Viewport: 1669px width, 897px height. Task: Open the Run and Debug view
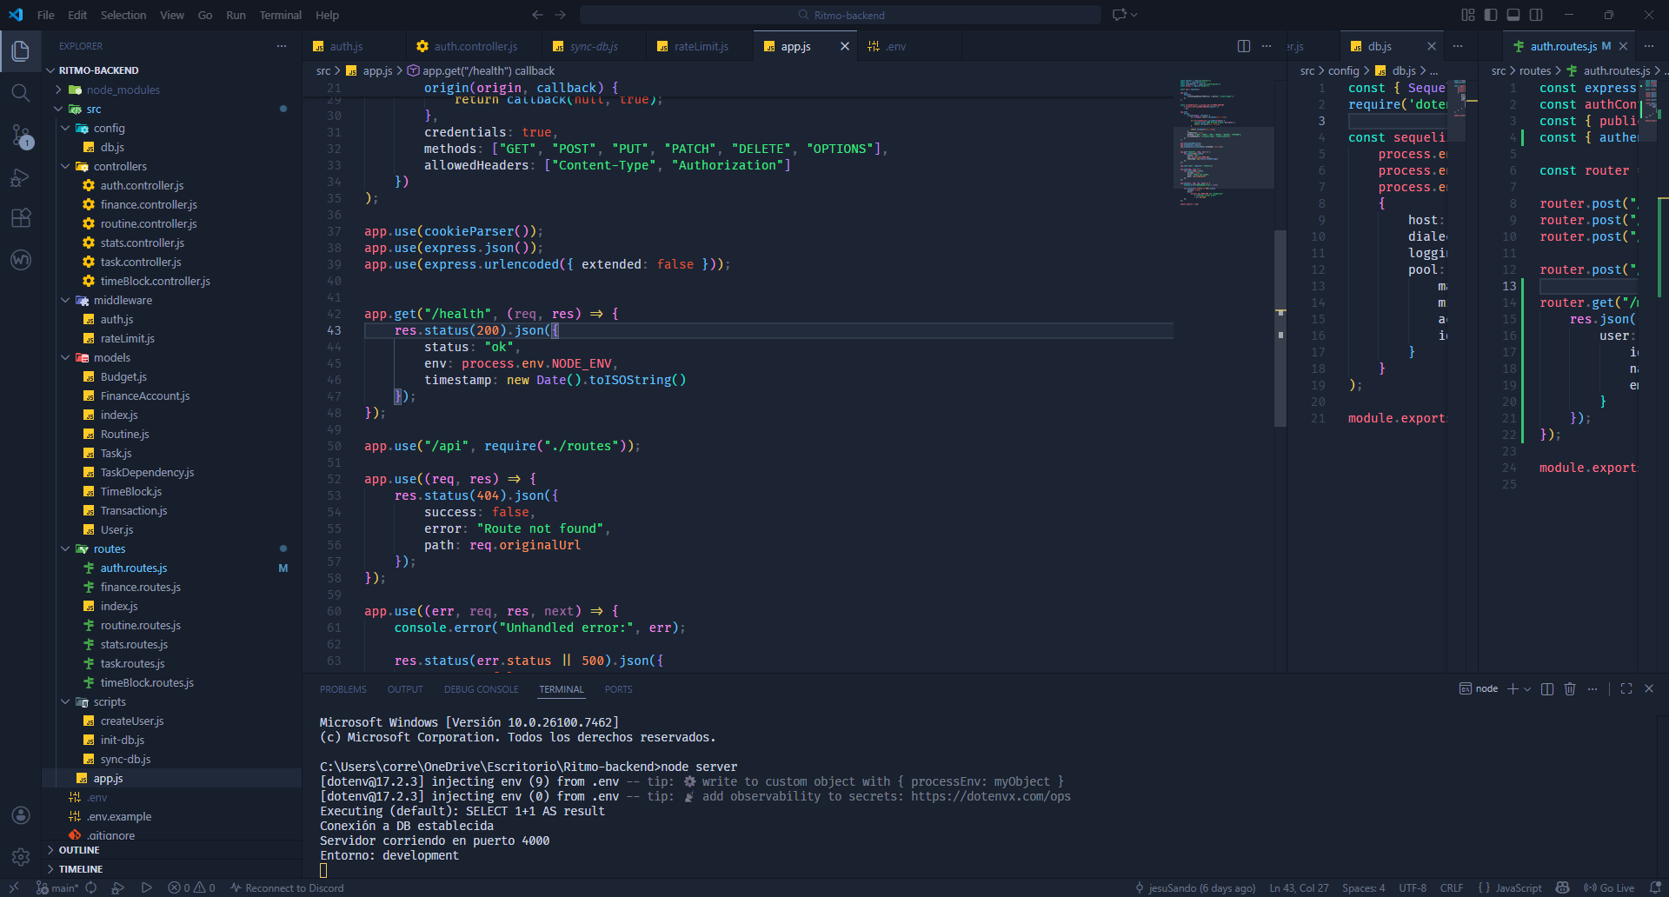click(20, 177)
